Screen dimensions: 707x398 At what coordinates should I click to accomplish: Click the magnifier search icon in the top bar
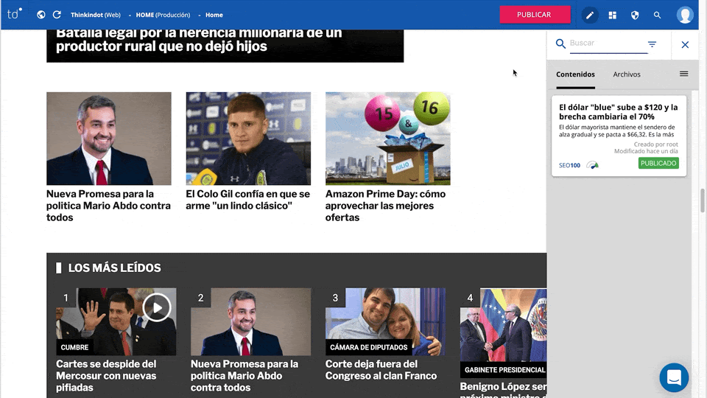pos(658,15)
